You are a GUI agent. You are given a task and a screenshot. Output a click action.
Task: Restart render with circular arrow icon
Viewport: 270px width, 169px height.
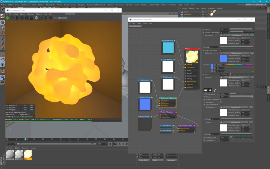[x=12, y=18]
